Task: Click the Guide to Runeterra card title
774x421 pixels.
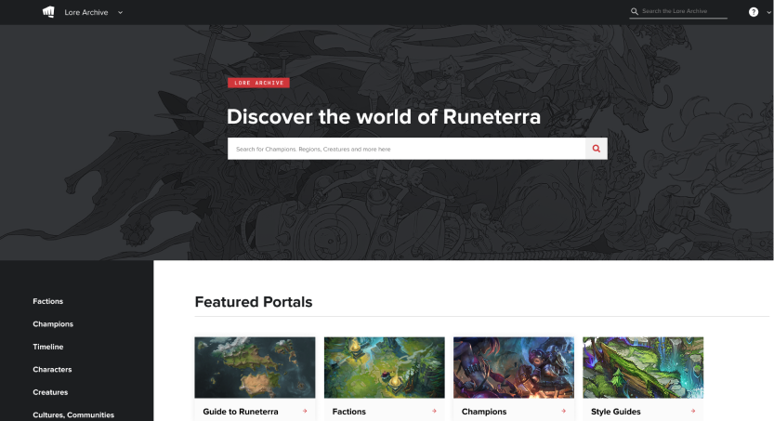Action: 241,412
